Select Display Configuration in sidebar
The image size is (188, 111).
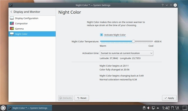tap(32, 18)
